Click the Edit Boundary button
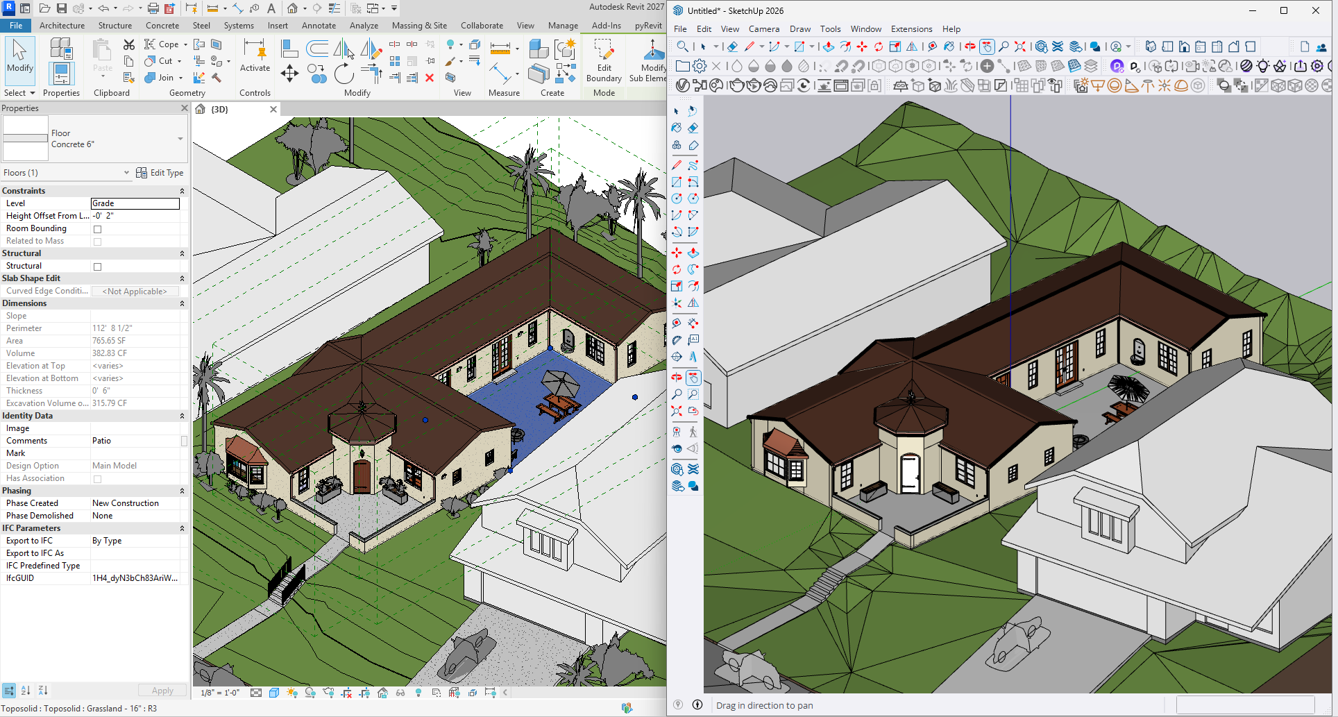 tap(604, 61)
